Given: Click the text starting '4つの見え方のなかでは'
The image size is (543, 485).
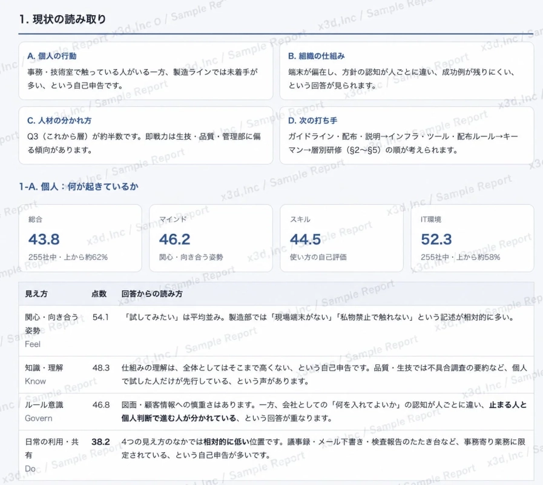Looking at the screenshot, I should (x=323, y=448).
